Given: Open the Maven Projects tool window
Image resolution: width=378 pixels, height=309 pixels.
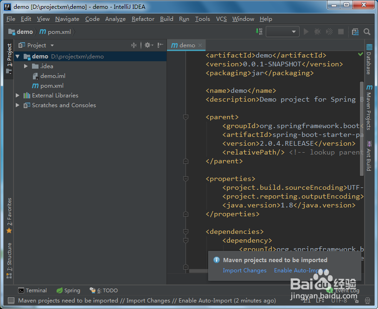Looking at the screenshot, I should click(369, 107).
